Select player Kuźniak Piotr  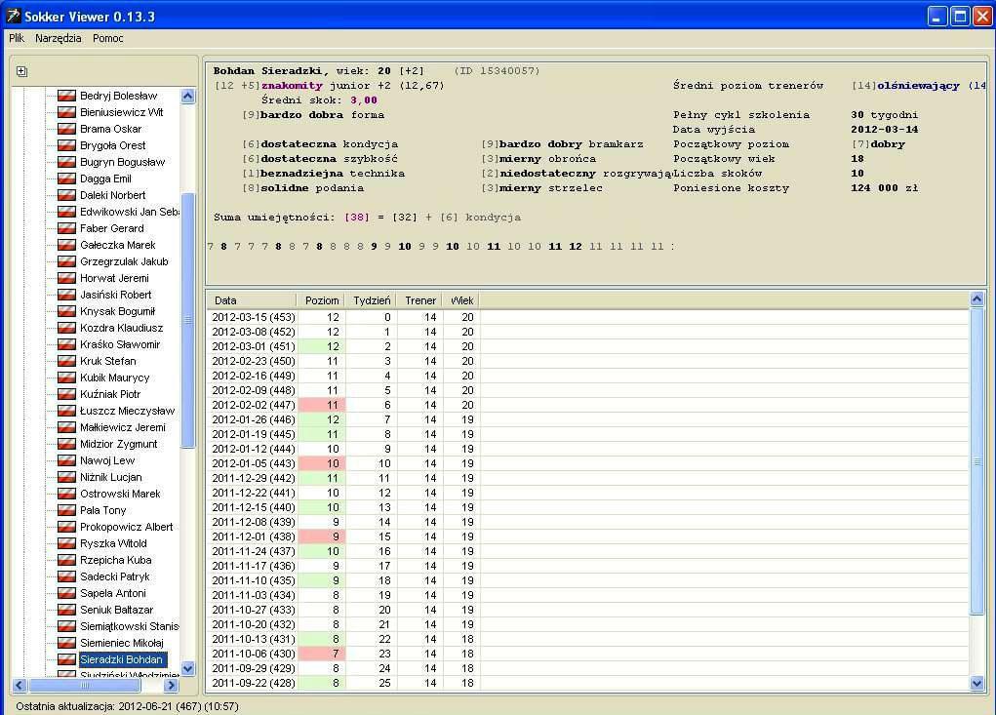tap(110, 394)
